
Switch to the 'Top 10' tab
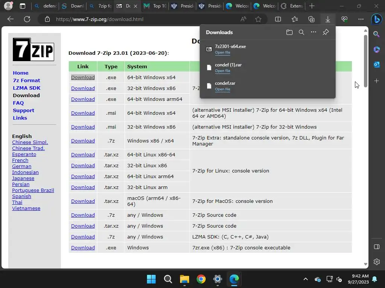[155, 6]
